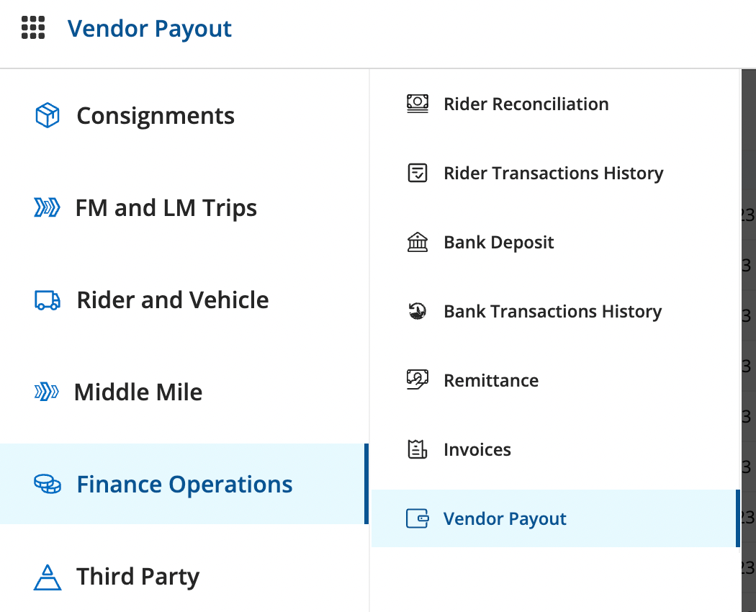The height and width of the screenshot is (612, 756).
Task: Click the FM and LM Trips arrows icon
Action: tap(47, 208)
